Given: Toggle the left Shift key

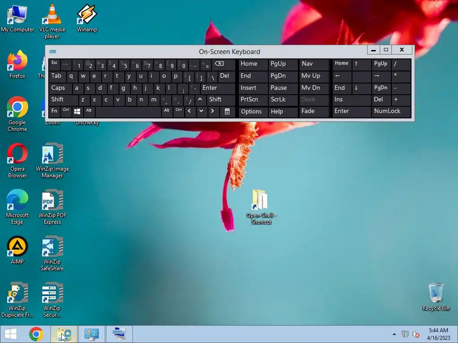Looking at the screenshot, I should 64,100.
